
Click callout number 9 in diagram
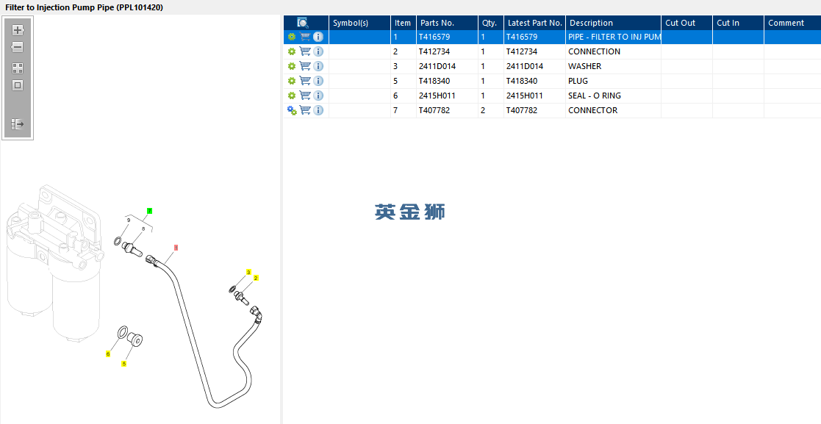coord(129,220)
